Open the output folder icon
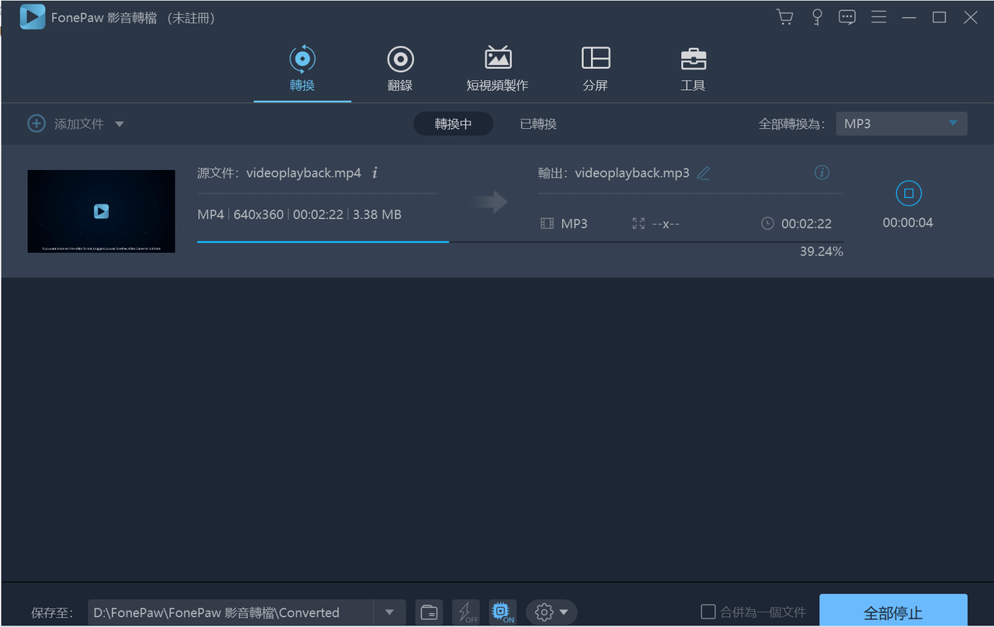This screenshot has height=627, width=994. pos(429,612)
